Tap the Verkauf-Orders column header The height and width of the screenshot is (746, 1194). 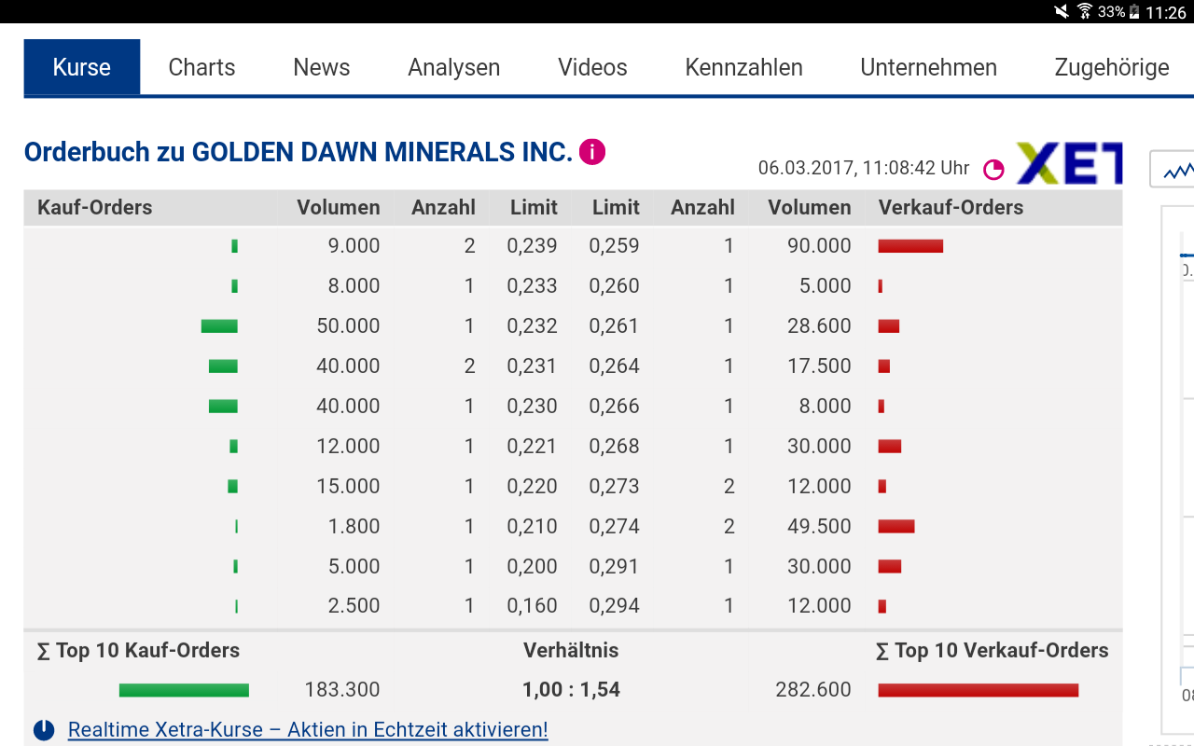click(951, 207)
